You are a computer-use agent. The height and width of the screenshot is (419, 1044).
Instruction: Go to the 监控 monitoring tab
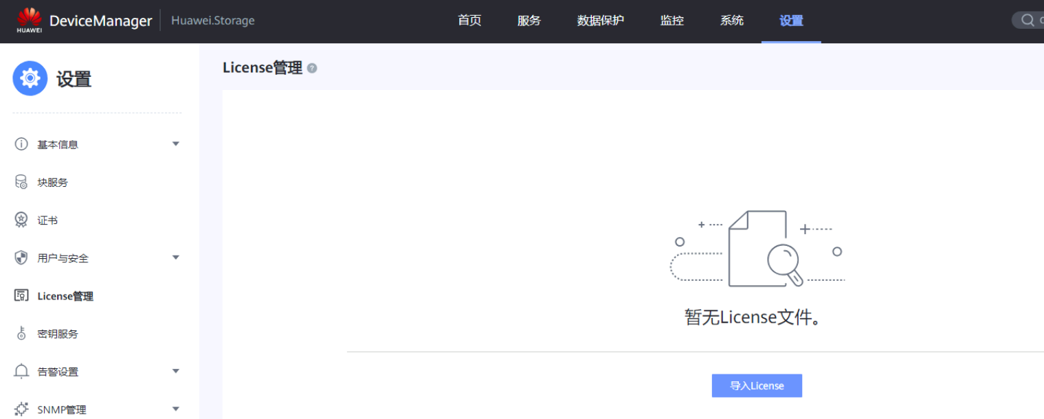point(671,21)
